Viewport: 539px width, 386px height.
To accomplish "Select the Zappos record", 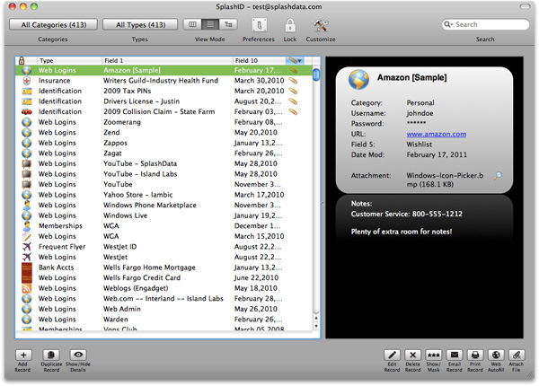I will (x=164, y=143).
